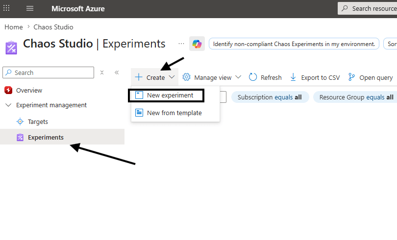This screenshot has width=397, height=240.
Task: Click the non-compliant Chaos Experiments suggestion
Action: (294, 44)
